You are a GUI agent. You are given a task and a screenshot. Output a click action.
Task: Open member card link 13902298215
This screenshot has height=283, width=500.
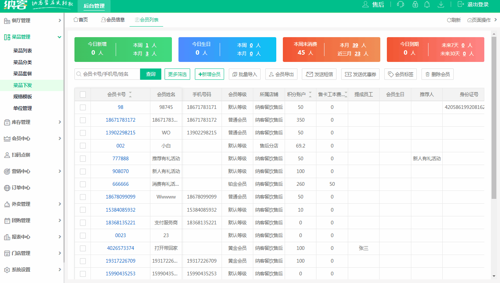coord(120,133)
